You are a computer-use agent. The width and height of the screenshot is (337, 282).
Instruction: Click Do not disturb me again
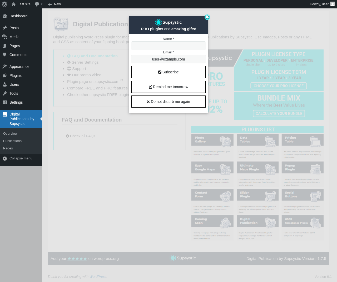(x=168, y=102)
